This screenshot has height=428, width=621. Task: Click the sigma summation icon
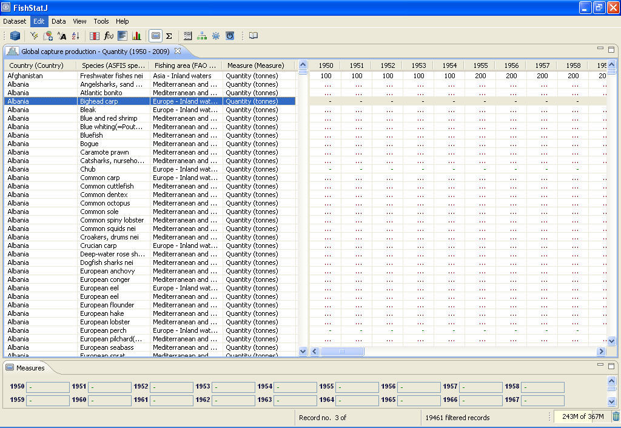tap(168, 35)
